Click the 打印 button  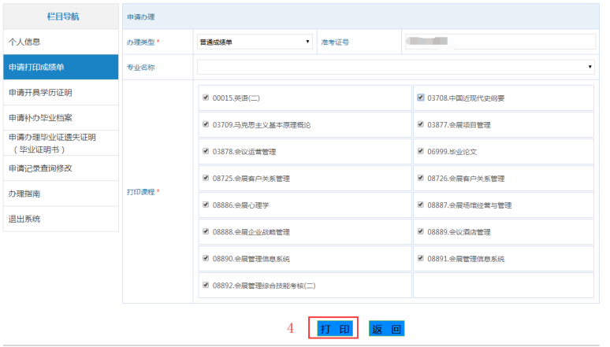334,329
